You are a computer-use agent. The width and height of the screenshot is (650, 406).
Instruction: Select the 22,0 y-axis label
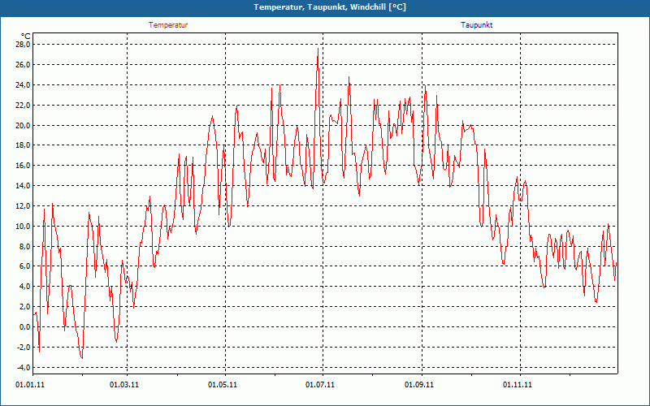point(23,106)
